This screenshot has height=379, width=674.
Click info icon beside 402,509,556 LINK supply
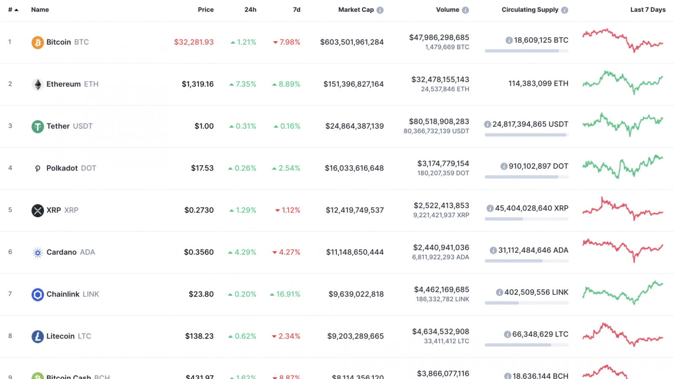tap(500, 292)
